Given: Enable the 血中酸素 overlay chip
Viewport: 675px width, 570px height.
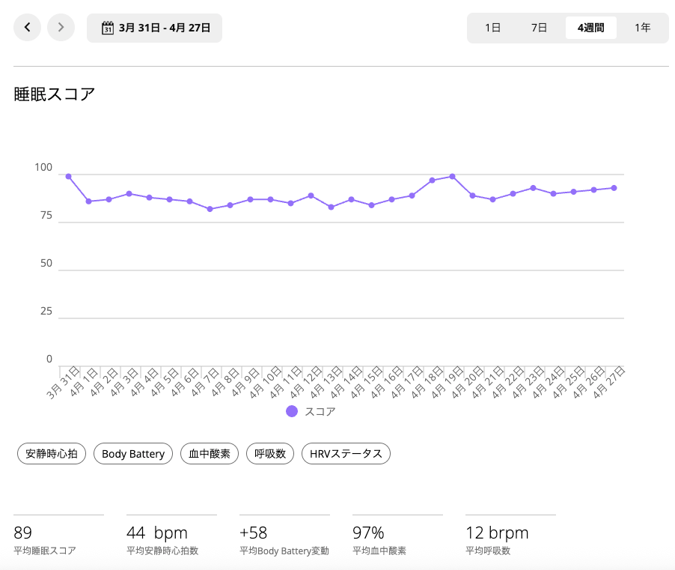Looking at the screenshot, I should point(210,453).
